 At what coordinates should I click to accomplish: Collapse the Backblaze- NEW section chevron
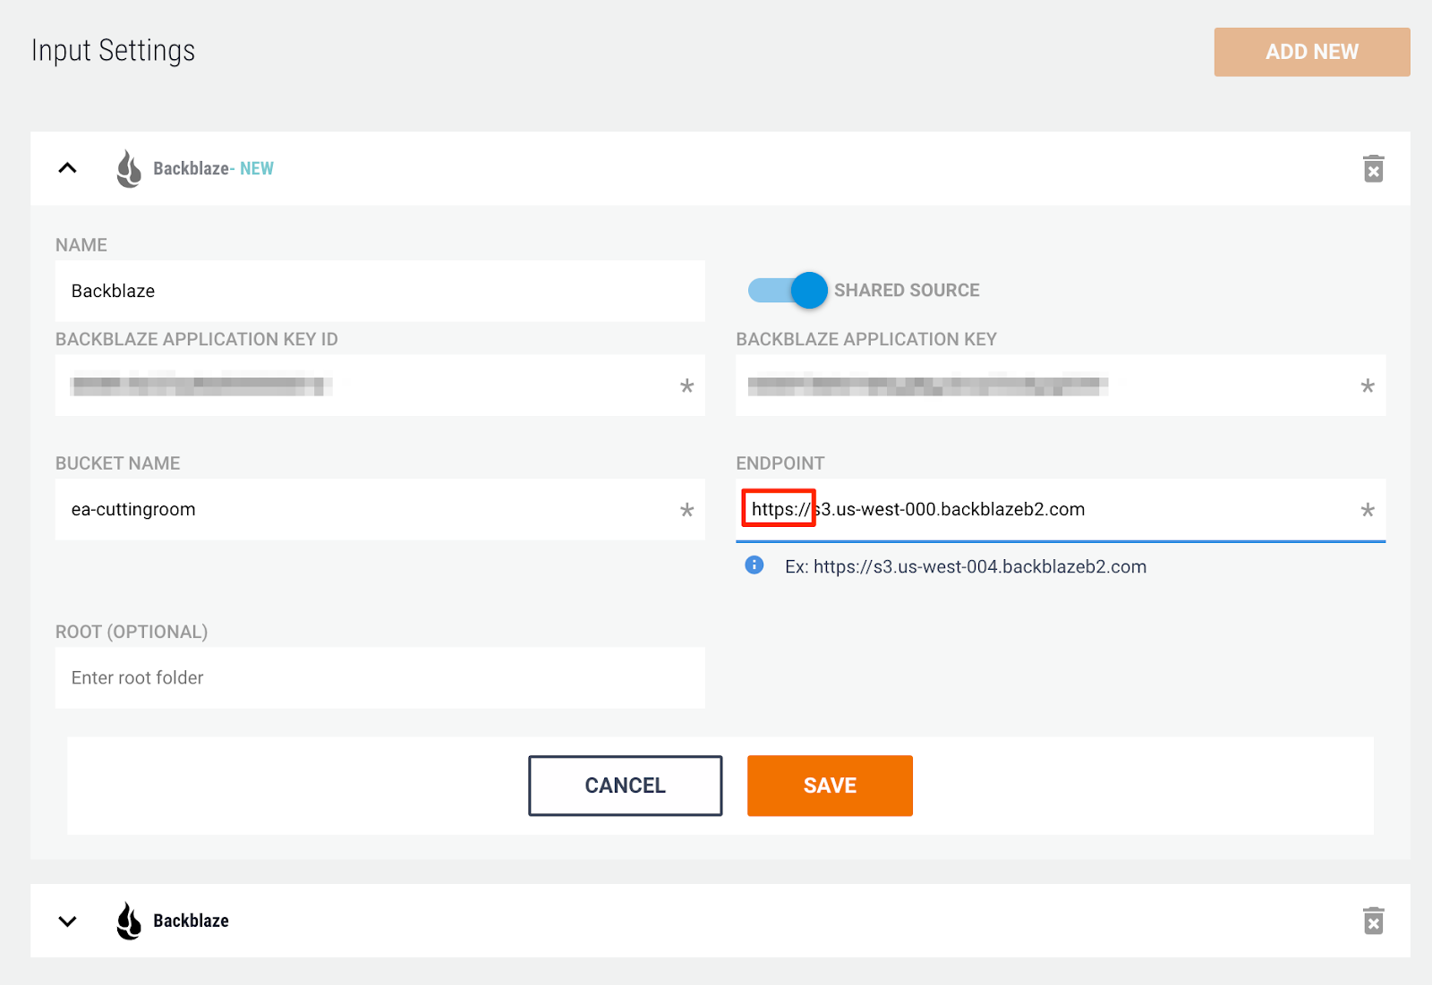coord(67,168)
